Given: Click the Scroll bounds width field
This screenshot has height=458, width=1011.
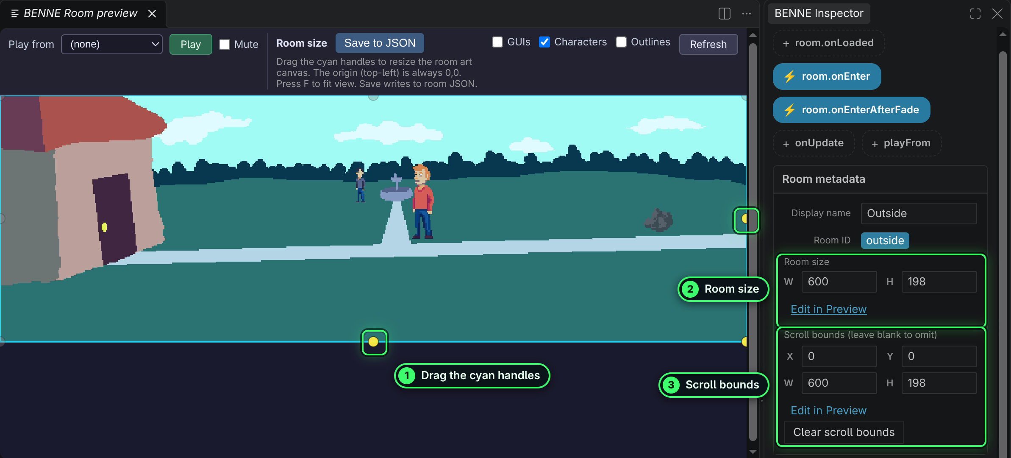Looking at the screenshot, I should tap(839, 383).
